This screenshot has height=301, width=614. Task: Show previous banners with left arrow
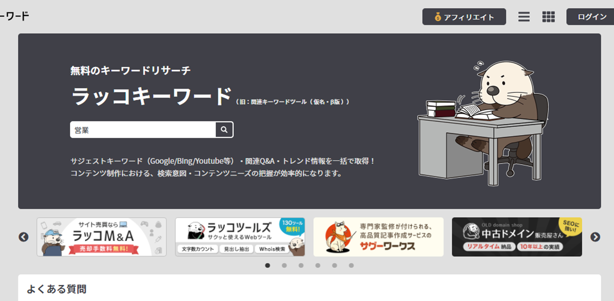(x=24, y=237)
